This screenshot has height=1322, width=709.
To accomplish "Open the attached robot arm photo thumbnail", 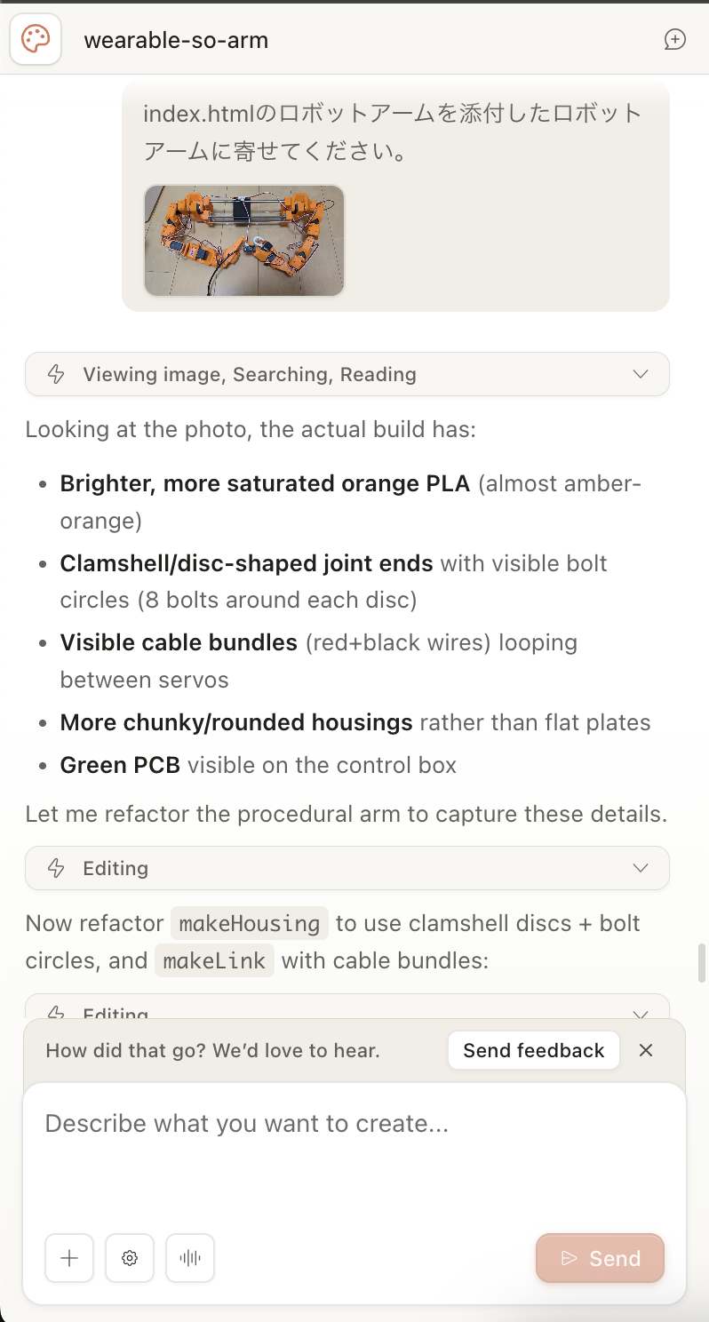I will click(x=244, y=241).
